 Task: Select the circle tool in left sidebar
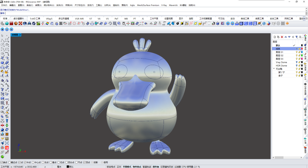pos(2,45)
